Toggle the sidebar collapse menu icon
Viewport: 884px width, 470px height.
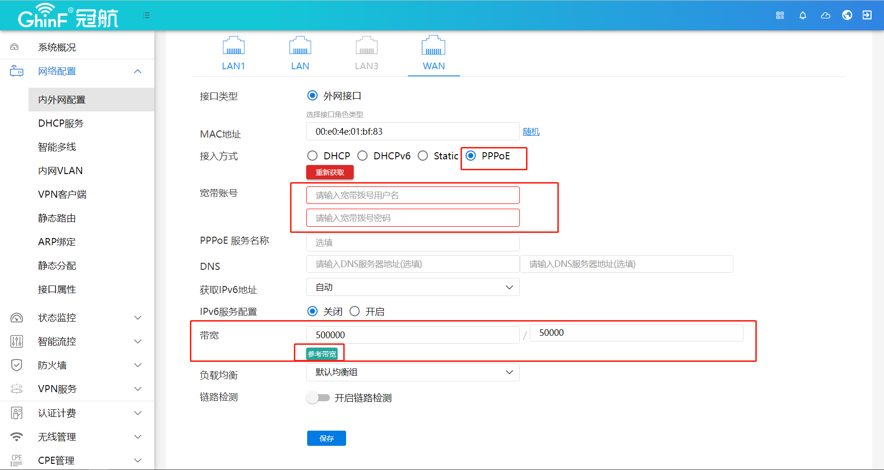tap(146, 15)
